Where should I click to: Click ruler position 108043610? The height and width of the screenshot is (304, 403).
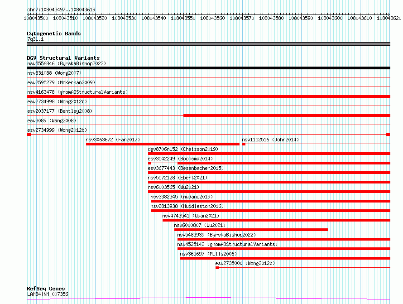(x=360, y=18)
